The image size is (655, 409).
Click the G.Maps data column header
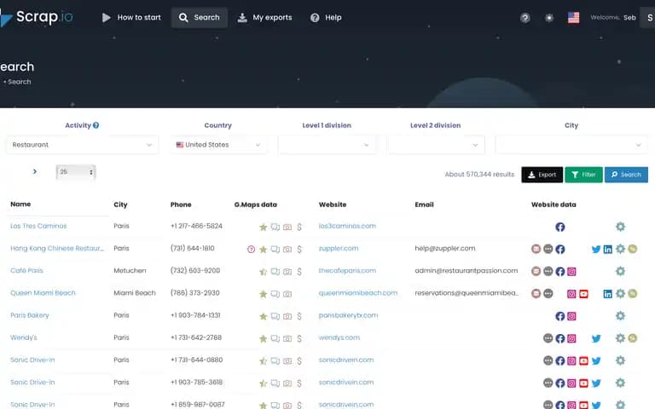tap(256, 204)
